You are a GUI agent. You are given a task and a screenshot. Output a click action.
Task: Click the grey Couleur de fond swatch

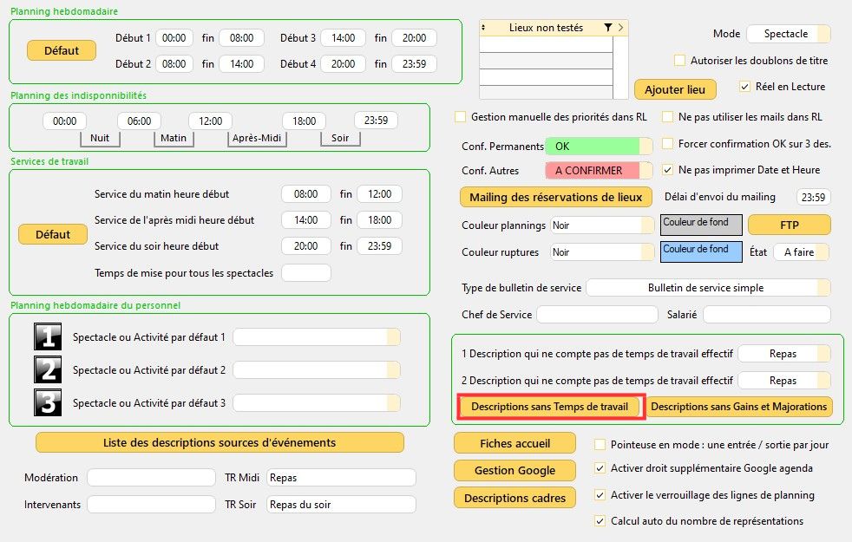click(x=701, y=225)
